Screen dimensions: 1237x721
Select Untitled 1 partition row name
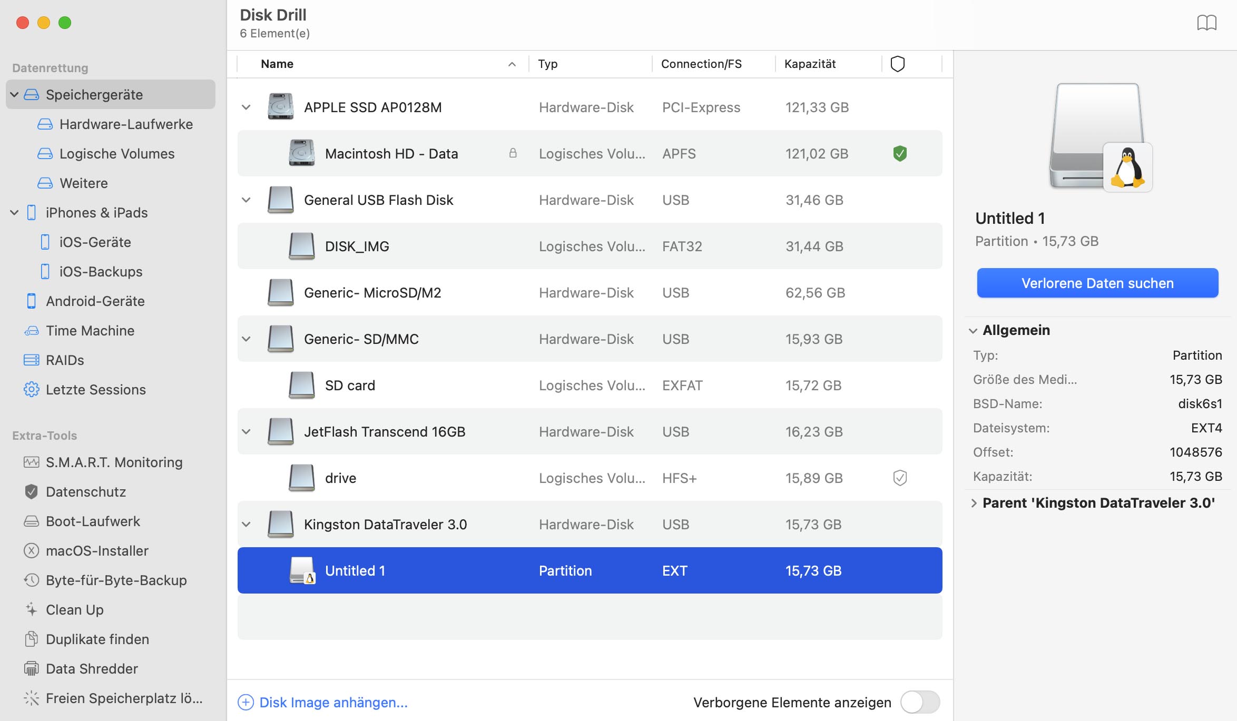pyautogui.click(x=355, y=571)
